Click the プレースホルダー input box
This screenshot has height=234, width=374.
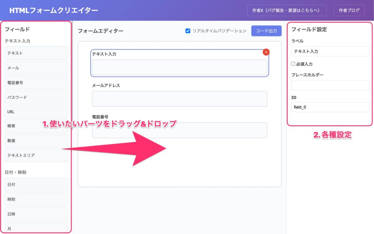pos(330,85)
